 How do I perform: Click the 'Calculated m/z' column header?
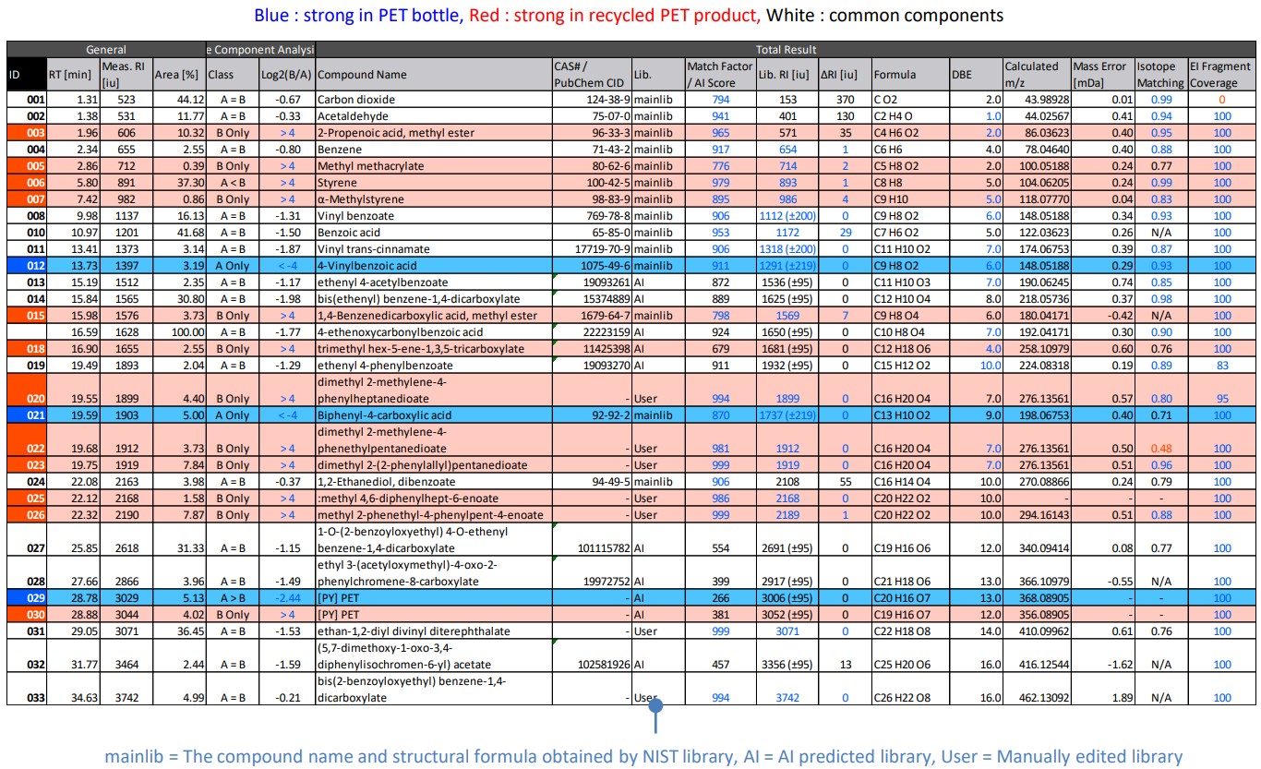(x=1037, y=75)
